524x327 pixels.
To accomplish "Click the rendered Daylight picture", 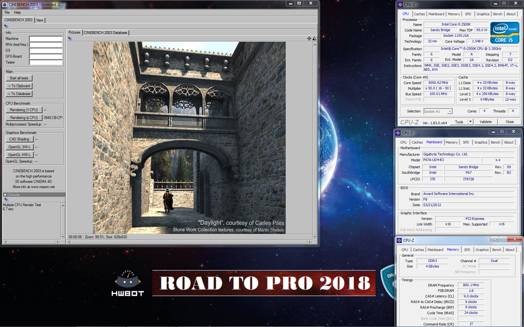I will (x=189, y=138).
